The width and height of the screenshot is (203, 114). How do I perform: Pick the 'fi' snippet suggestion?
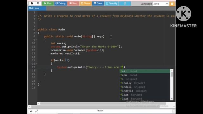coord(145,79)
